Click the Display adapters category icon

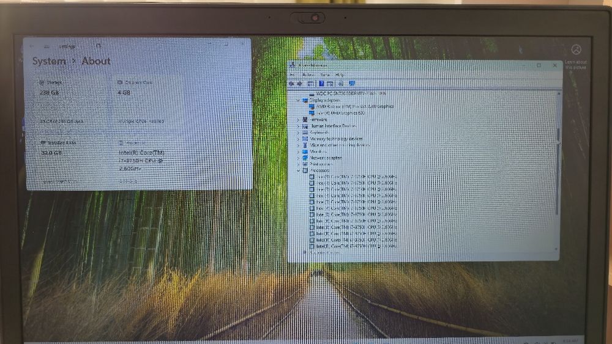pos(305,100)
